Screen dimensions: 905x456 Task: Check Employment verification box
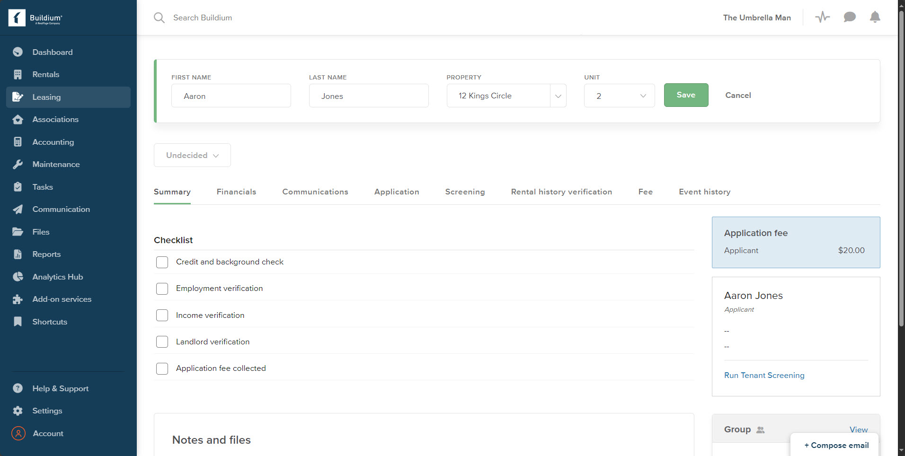click(162, 289)
